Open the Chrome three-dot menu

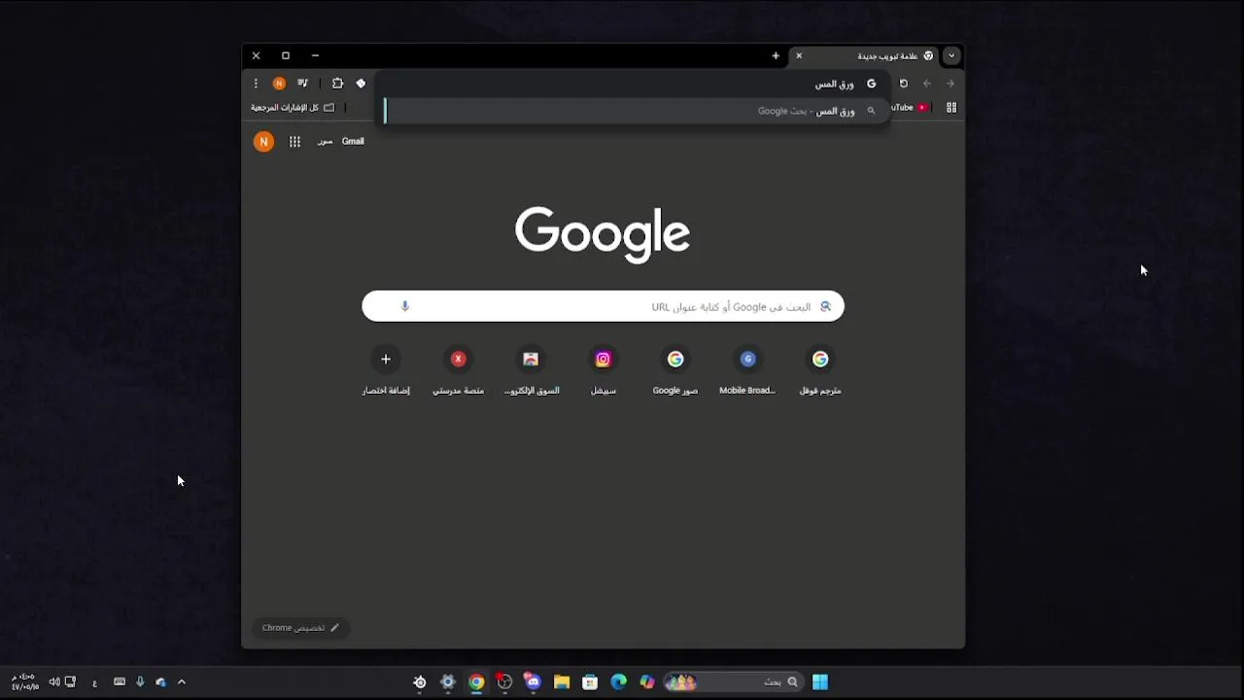[256, 84]
